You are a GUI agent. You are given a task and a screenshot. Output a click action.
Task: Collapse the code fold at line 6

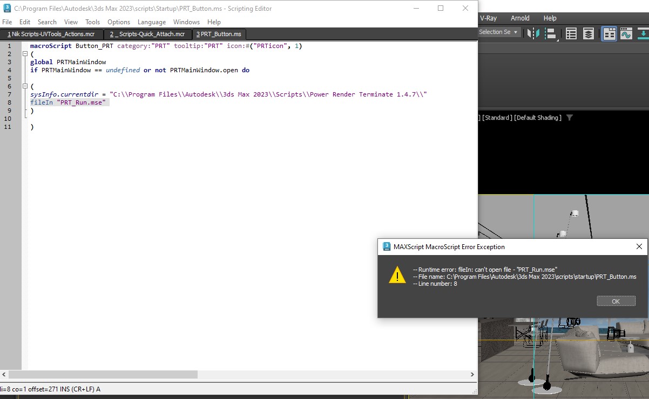25,86
